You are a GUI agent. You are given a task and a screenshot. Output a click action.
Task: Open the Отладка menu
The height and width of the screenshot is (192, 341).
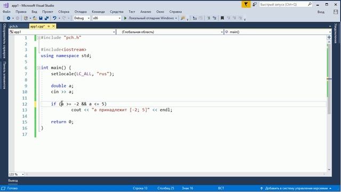click(80, 12)
